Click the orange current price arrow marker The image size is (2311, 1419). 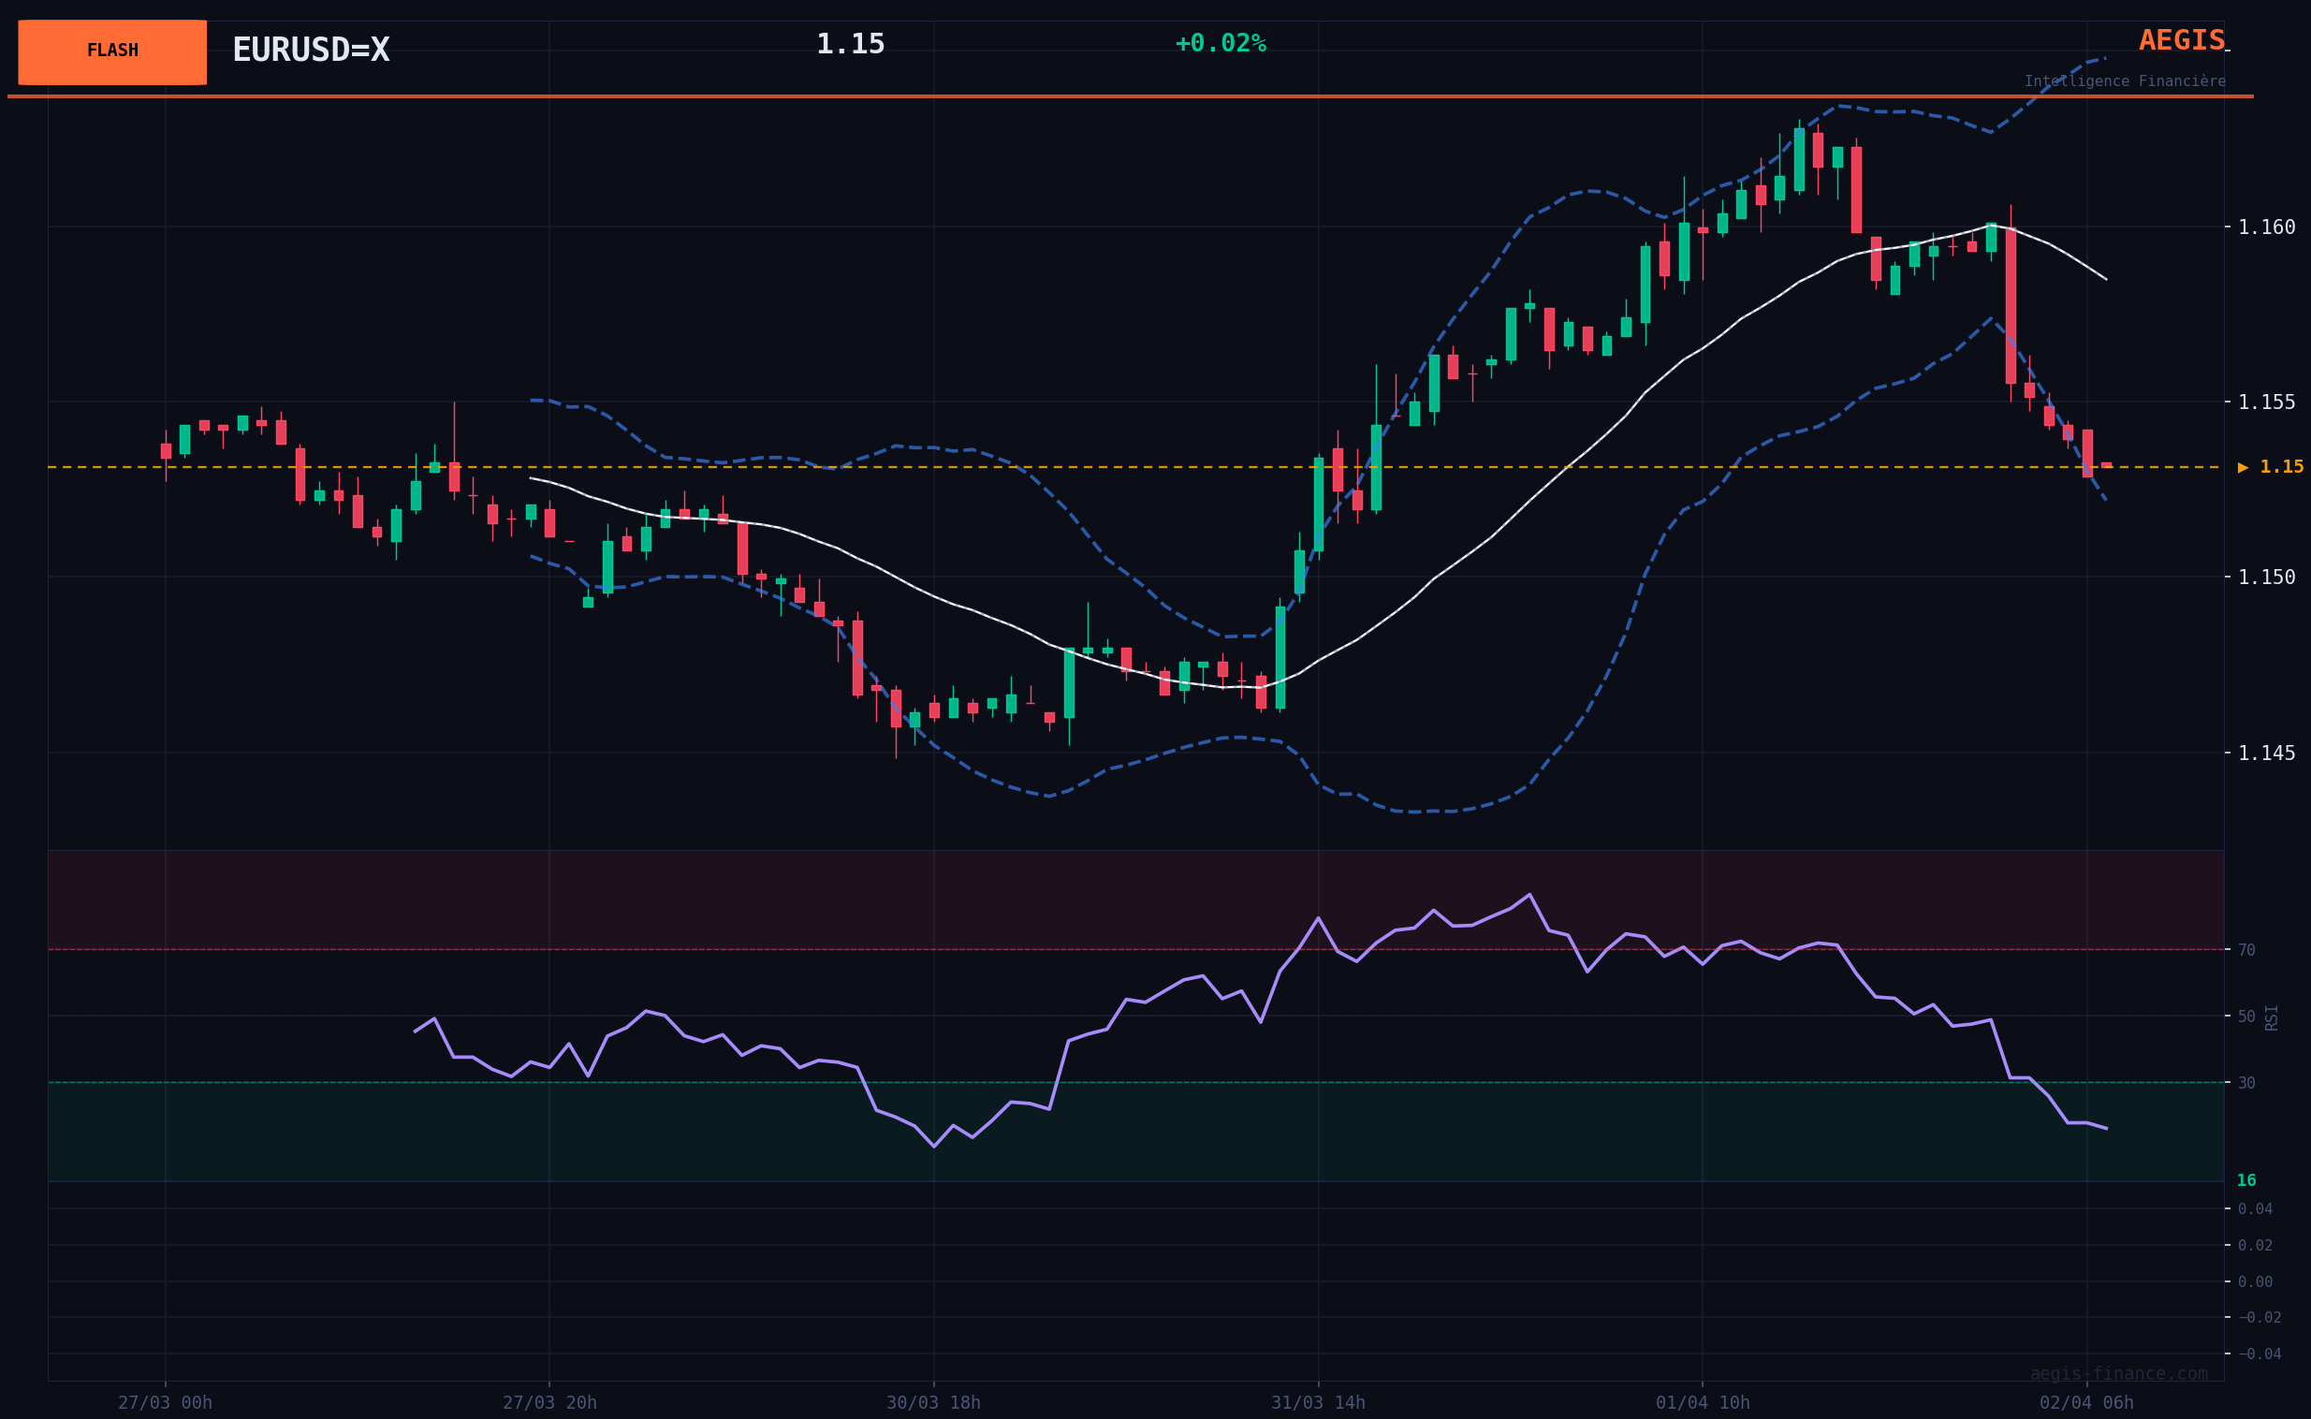[x=2243, y=467]
